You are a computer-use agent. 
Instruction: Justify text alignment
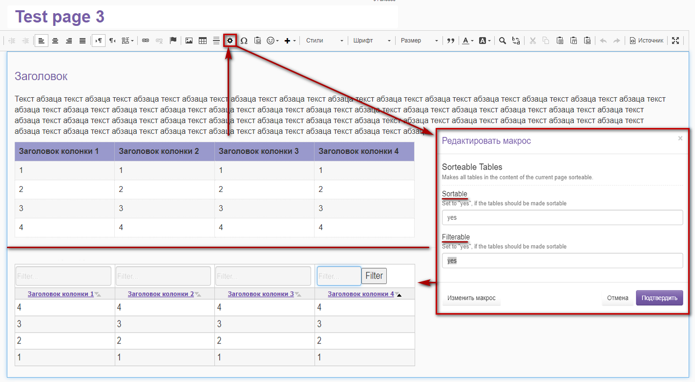[83, 41]
